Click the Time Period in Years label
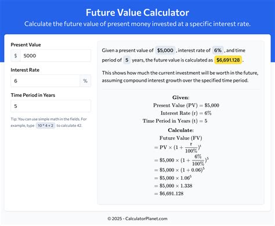 click(x=33, y=95)
